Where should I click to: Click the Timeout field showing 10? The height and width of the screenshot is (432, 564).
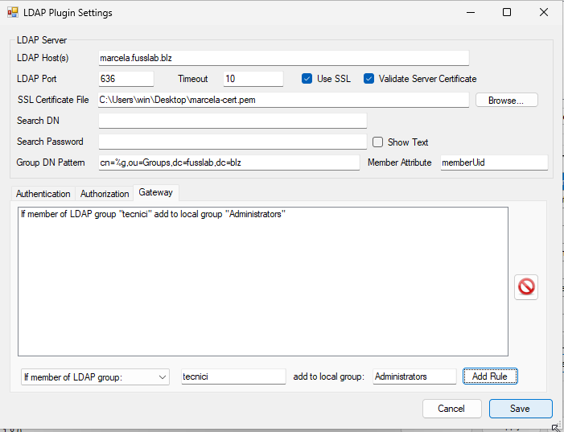(253, 79)
